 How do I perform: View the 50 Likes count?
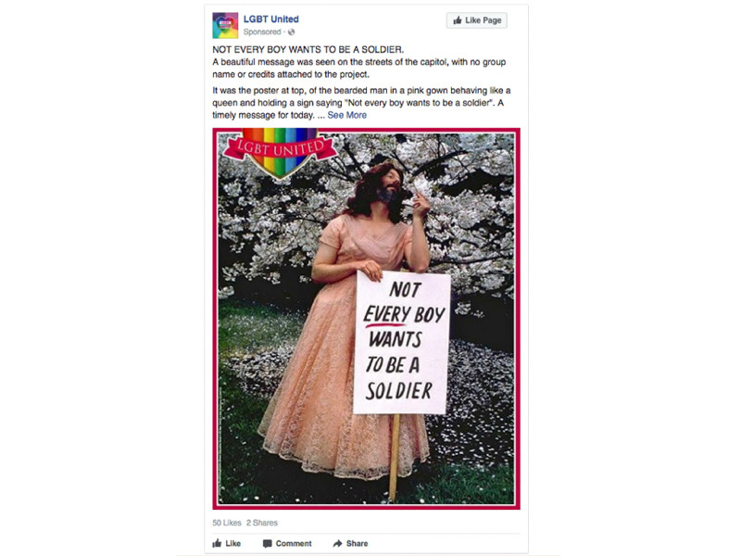point(227,523)
